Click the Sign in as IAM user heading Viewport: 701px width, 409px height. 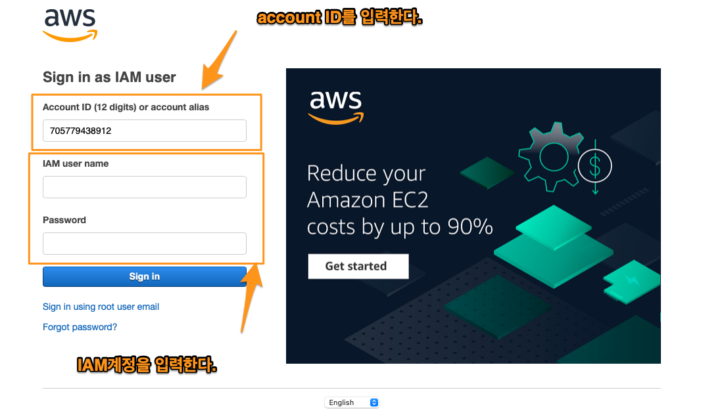pos(109,77)
